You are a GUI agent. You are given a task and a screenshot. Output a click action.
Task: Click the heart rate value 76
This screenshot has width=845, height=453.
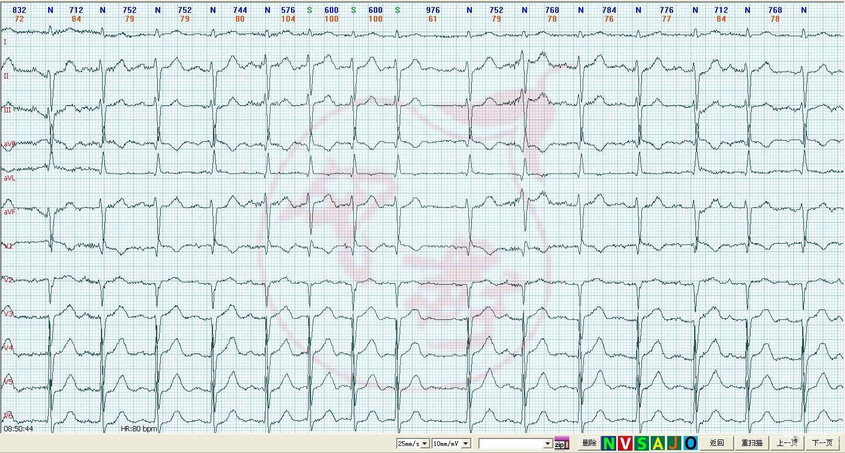pyautogui.click(x=609, y=19)
